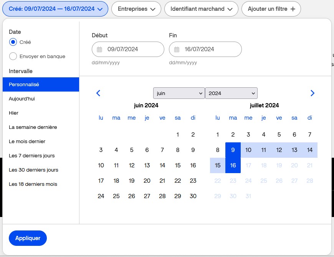
Task: Click plus icon on Ajouter un filtre
Action: click(293, 9)
